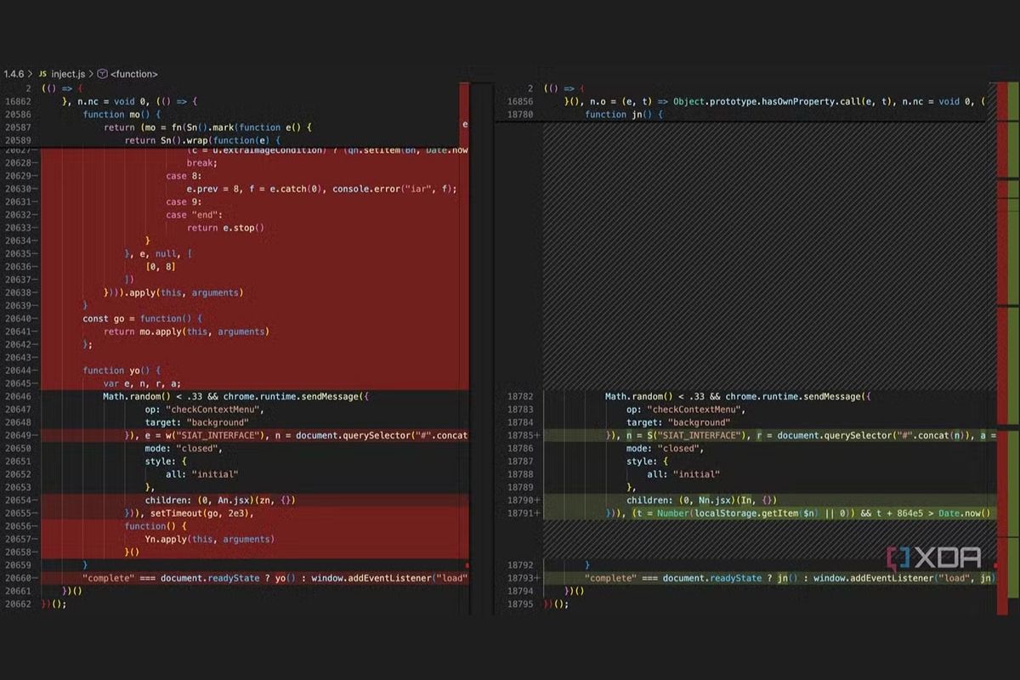Click line number 20644 in left gutter
1020x680 pixels.
click(17, 371)
